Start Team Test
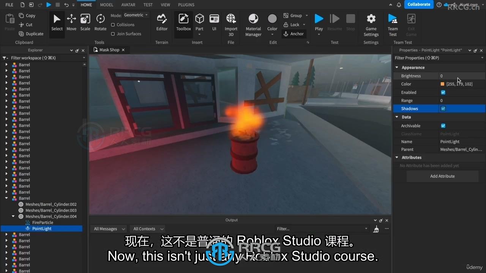The image size is (486, 273). (393, 25)
